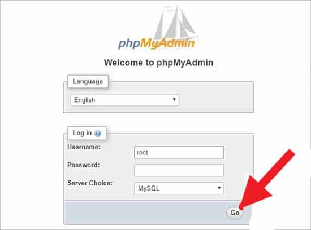The height and width of the screenshot is (230, 311).
Task: Click the Welcome to phpMyAdmin heading
Action: pos(158,63)
